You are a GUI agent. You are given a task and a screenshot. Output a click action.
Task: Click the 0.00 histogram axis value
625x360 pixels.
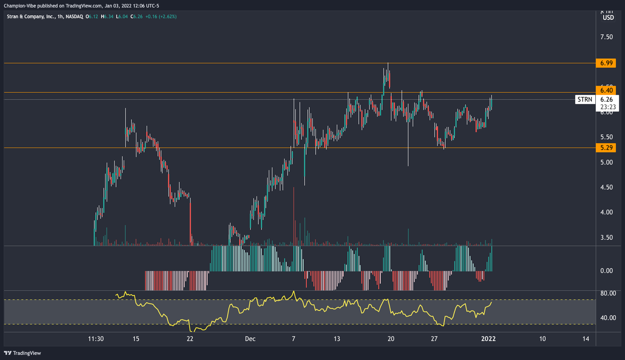pos(607,270)
